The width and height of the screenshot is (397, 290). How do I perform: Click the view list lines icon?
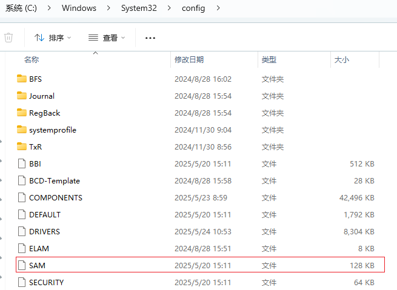coord(93,38)
